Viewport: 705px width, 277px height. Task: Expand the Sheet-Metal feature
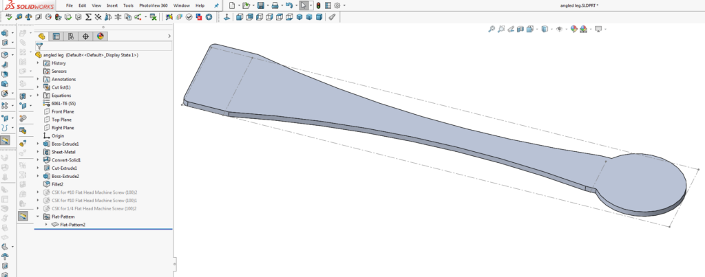(x=39, y=152)
